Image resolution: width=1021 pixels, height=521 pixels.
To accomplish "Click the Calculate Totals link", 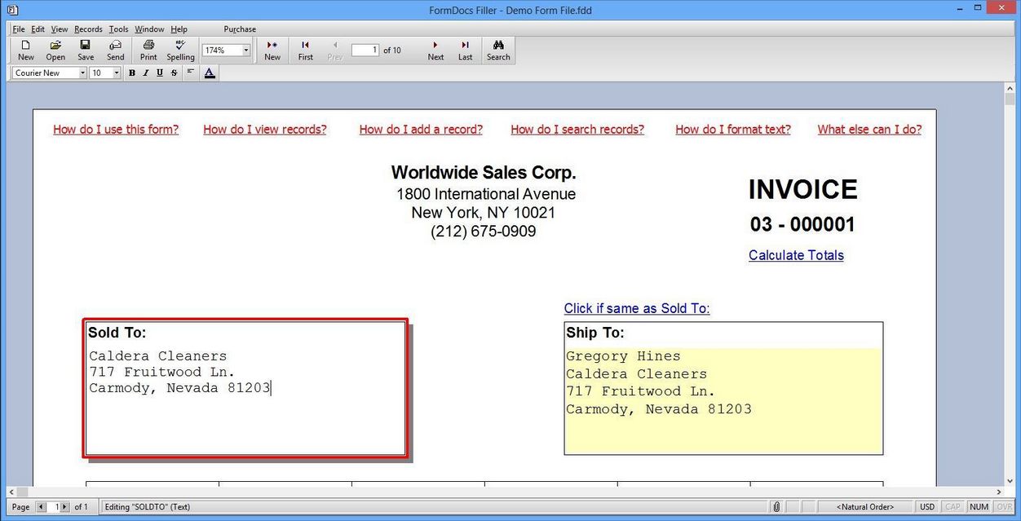I will pos(796,255).
